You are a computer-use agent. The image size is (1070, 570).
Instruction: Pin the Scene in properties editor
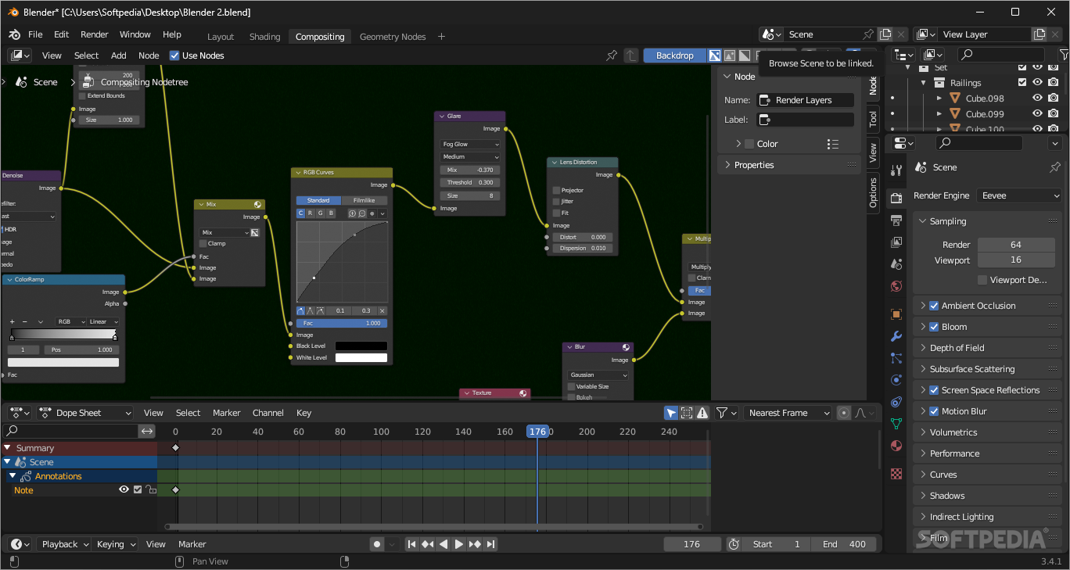1054,167
